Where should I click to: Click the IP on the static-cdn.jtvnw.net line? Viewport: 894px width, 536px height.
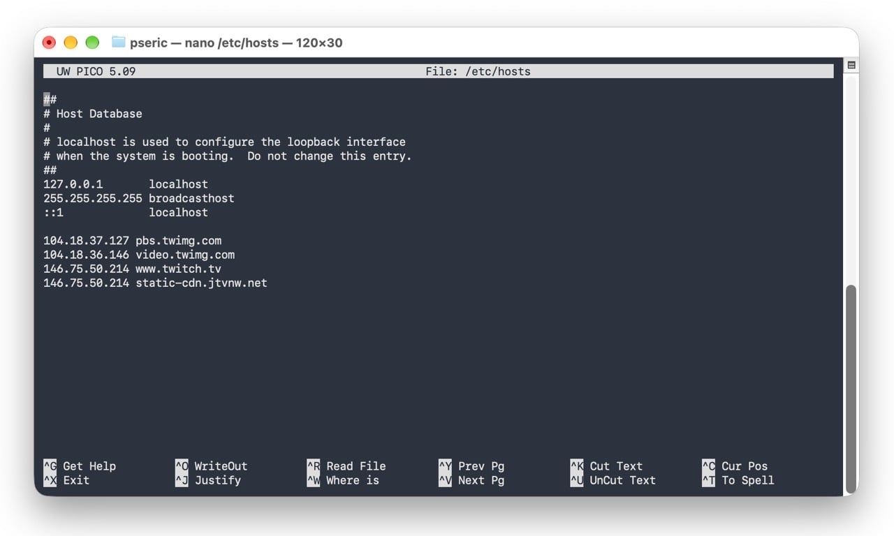tap(86, 283)
